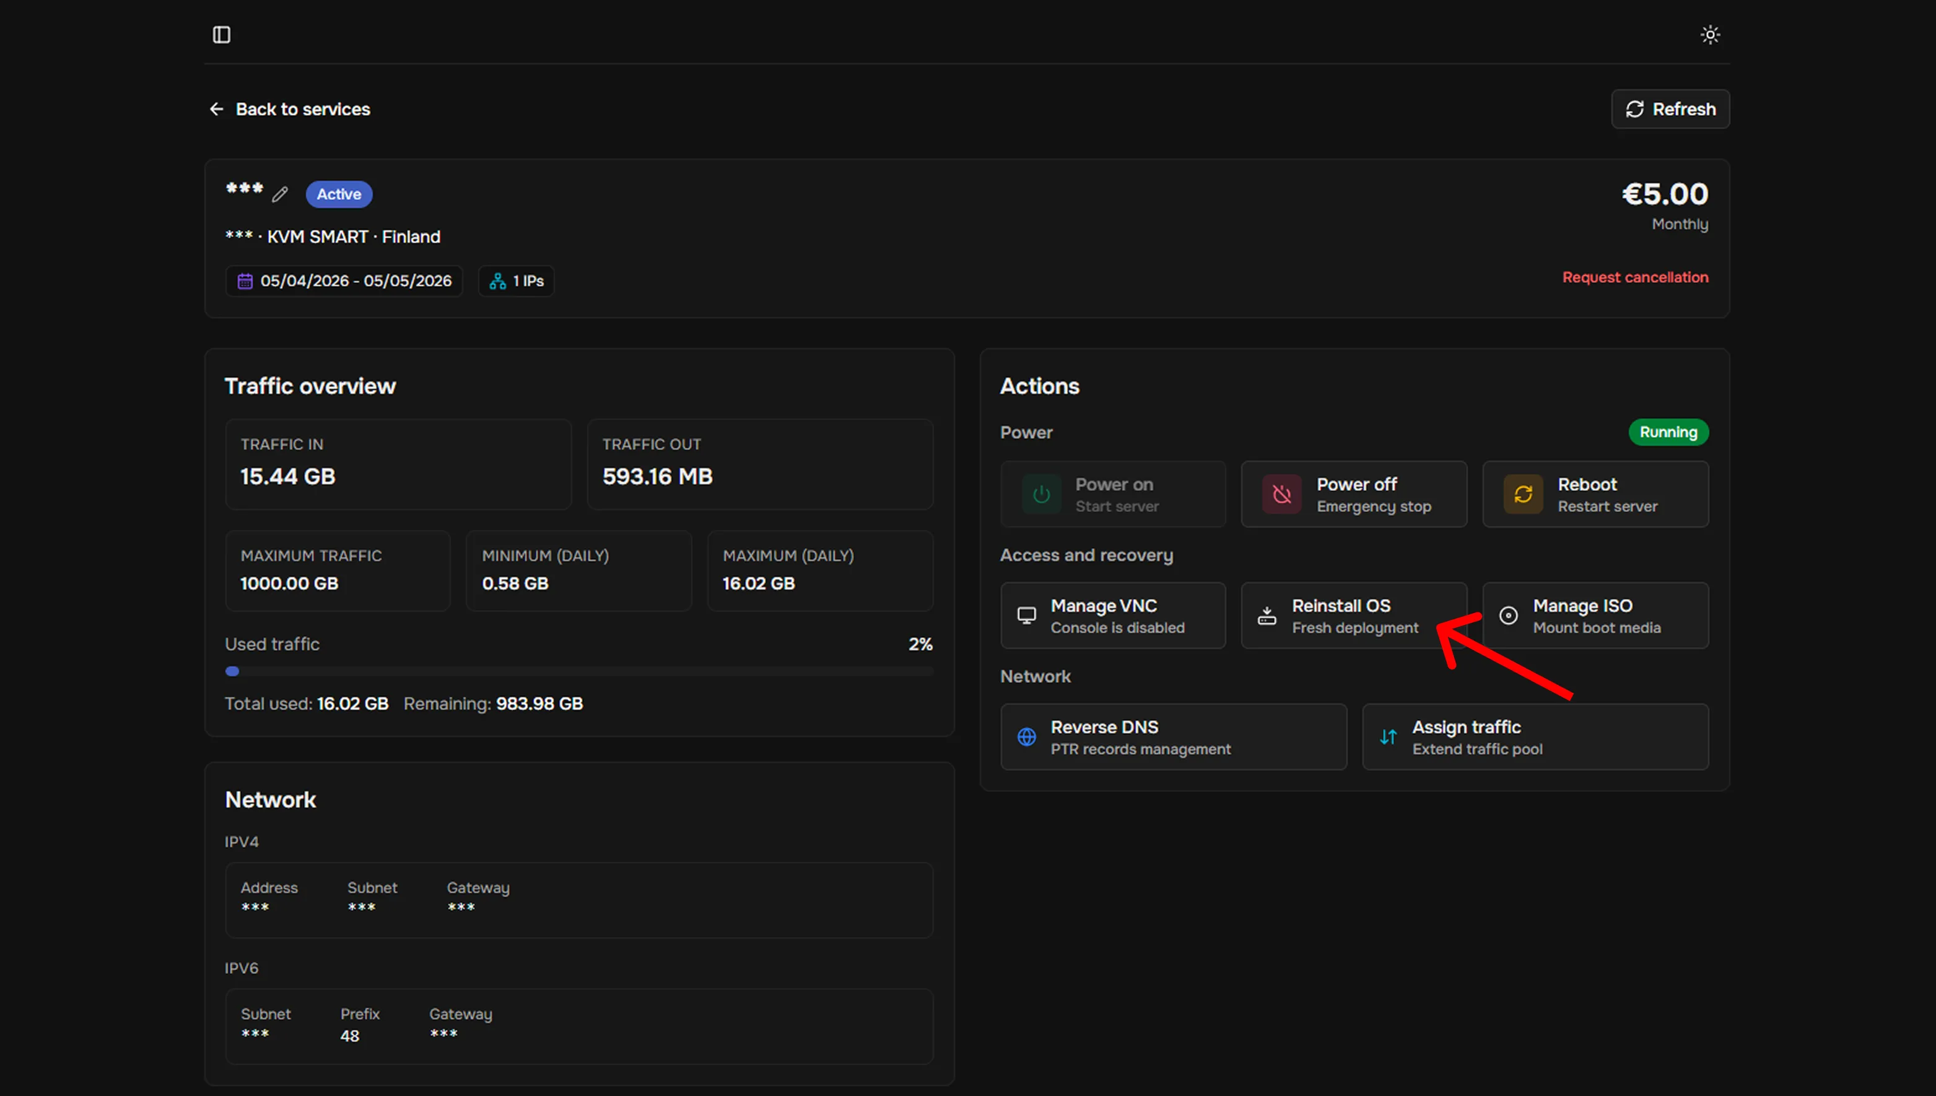Switch theme with the sun icon
The height and width of the screenshot is (1096, 1936).
(1709, 35)
